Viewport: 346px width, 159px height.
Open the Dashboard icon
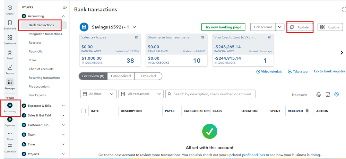point(10,38)
